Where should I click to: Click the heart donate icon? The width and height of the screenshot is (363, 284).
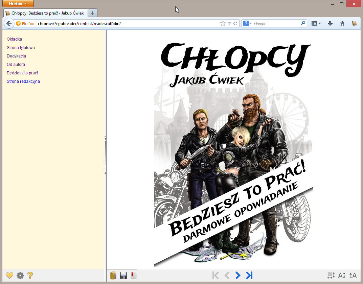[9, 276]
